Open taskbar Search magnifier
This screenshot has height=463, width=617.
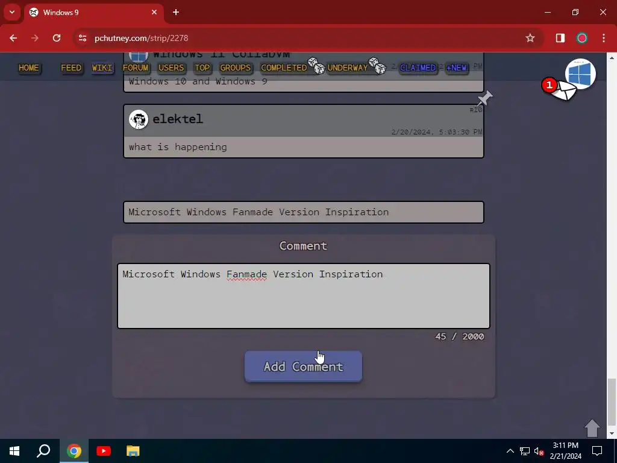pos(43,451)
